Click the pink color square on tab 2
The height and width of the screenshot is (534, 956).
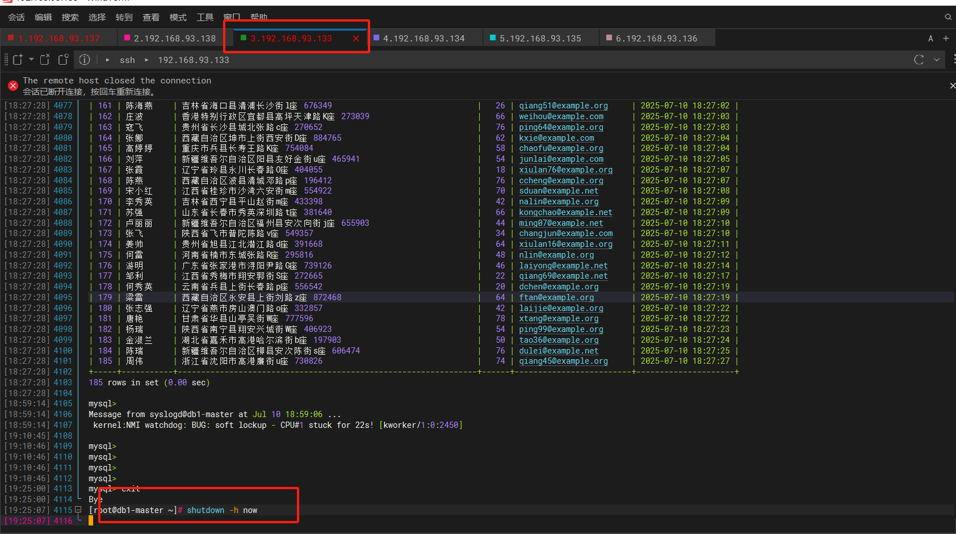(x=127, y=37)
